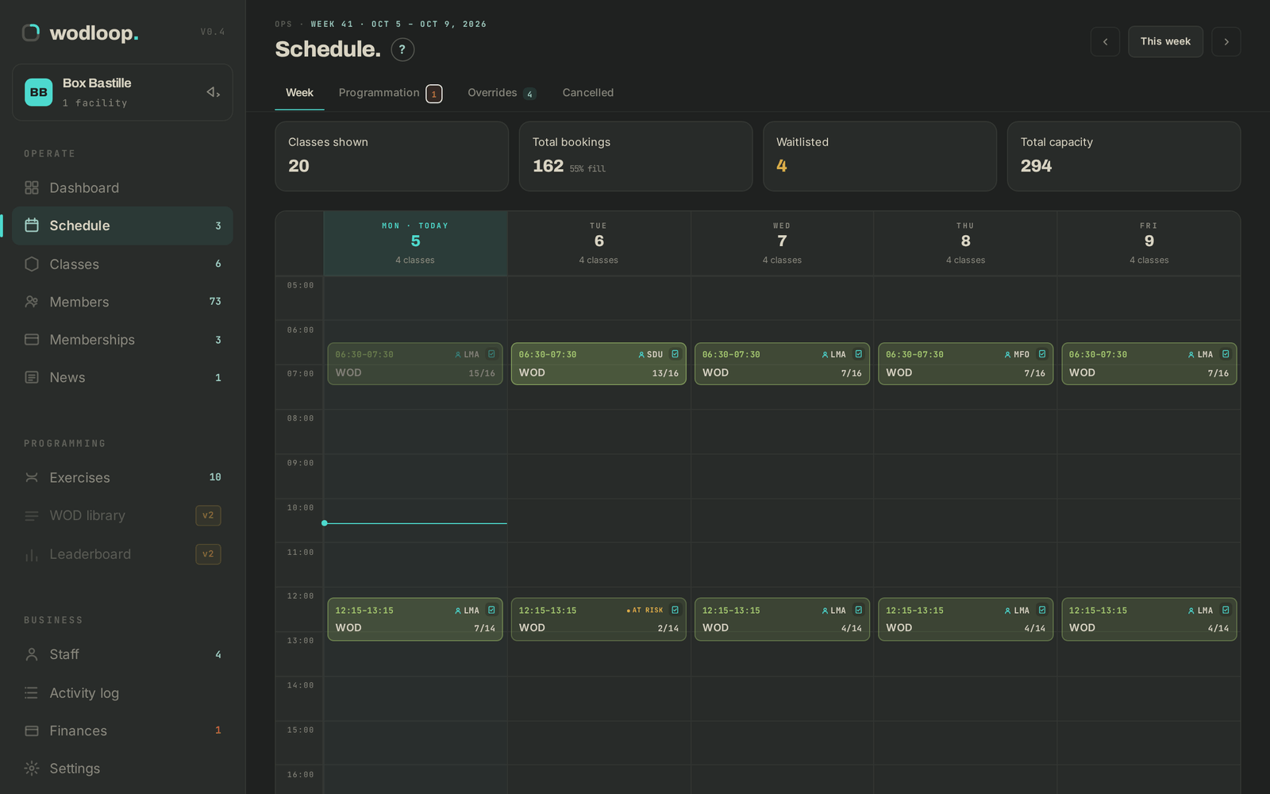Viewport: 1270px width, 794px height.
Task: Open Monday 12:15-13:15 WOD class card
Action: coord(415,619)
